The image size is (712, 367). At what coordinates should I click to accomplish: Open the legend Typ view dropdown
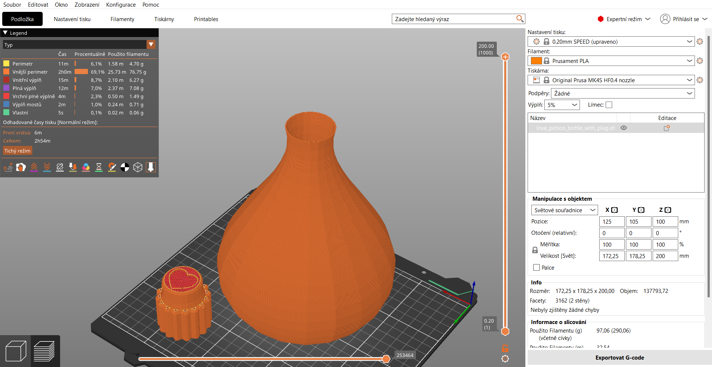pyautogui.click(x=79, y=45)
